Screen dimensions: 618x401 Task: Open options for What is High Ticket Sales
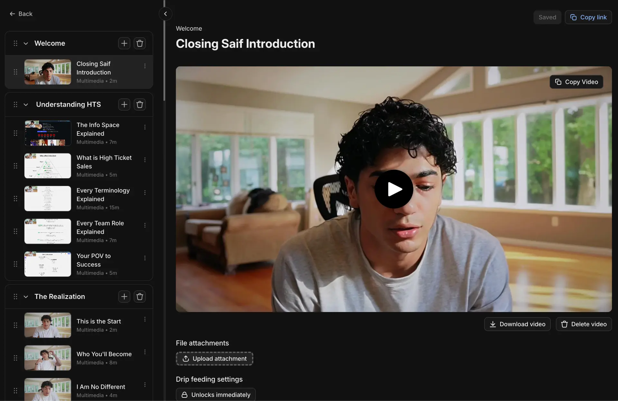coord(145,160)
